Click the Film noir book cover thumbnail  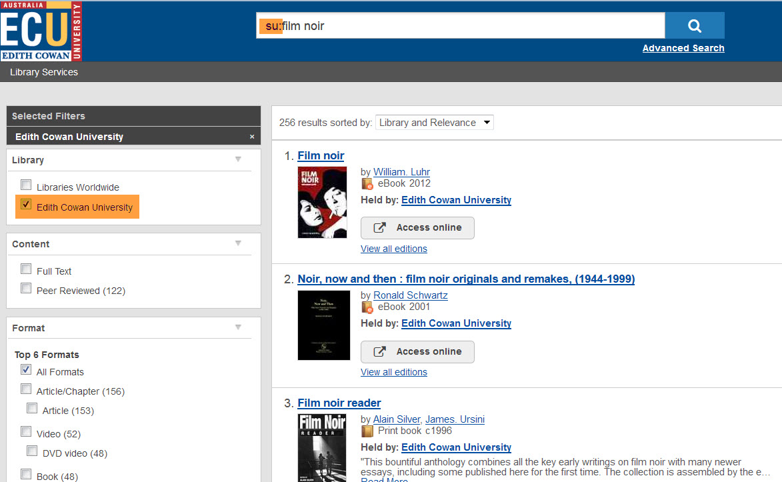322,203
